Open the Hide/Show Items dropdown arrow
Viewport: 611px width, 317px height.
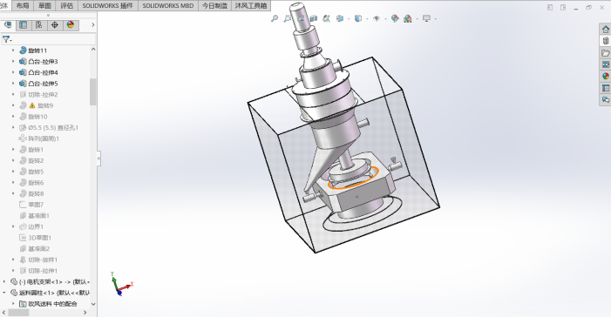click(x=386, y=18)
